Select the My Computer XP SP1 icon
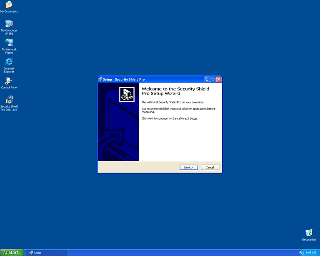Image resolution: width=320 pixels, height=256 pixels. tap(9, 24)
